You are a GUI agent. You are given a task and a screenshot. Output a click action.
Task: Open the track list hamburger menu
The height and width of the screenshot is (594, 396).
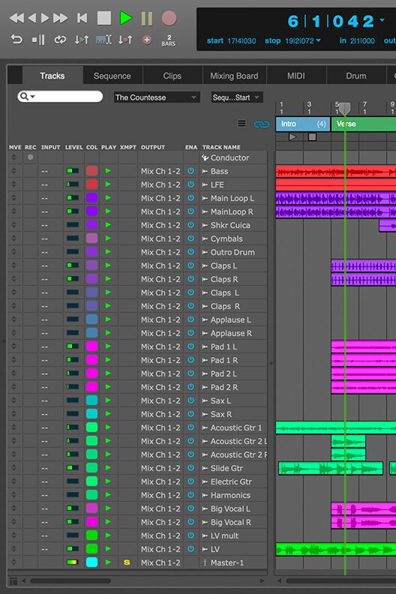pyautogui.click(x=241, y=124)
